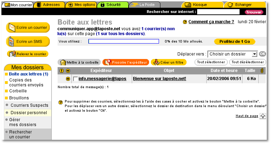Click the Ecrire un courrier button label
Image resolution: width=271 pixels, height=144 pixels.
click(x=32, y=27)
